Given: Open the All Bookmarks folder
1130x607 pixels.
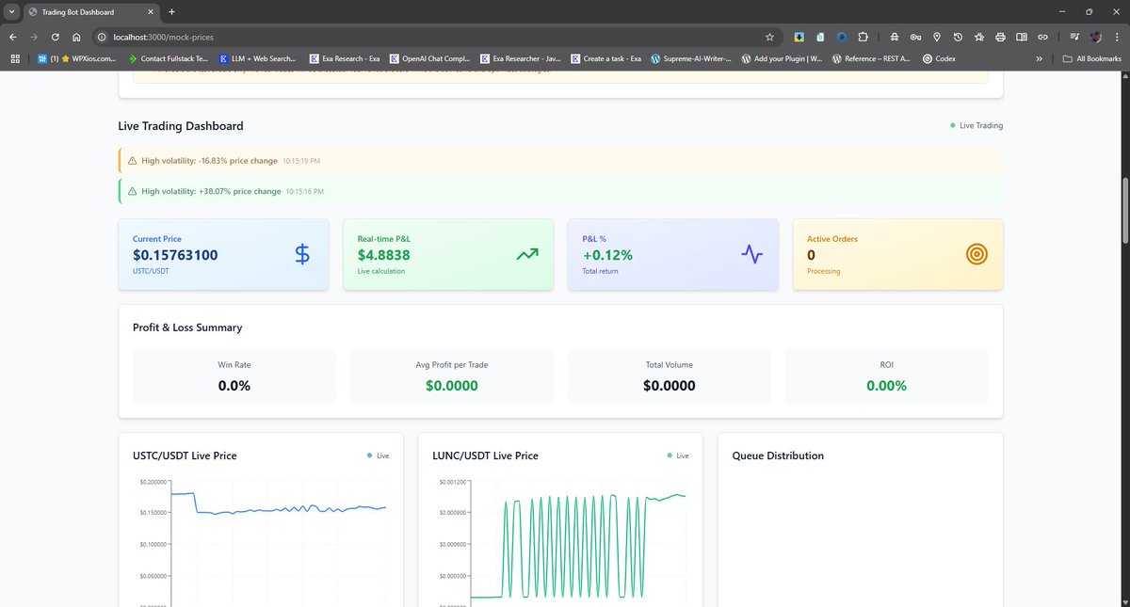Looking at the screenshot, I should coord(1091,58).
